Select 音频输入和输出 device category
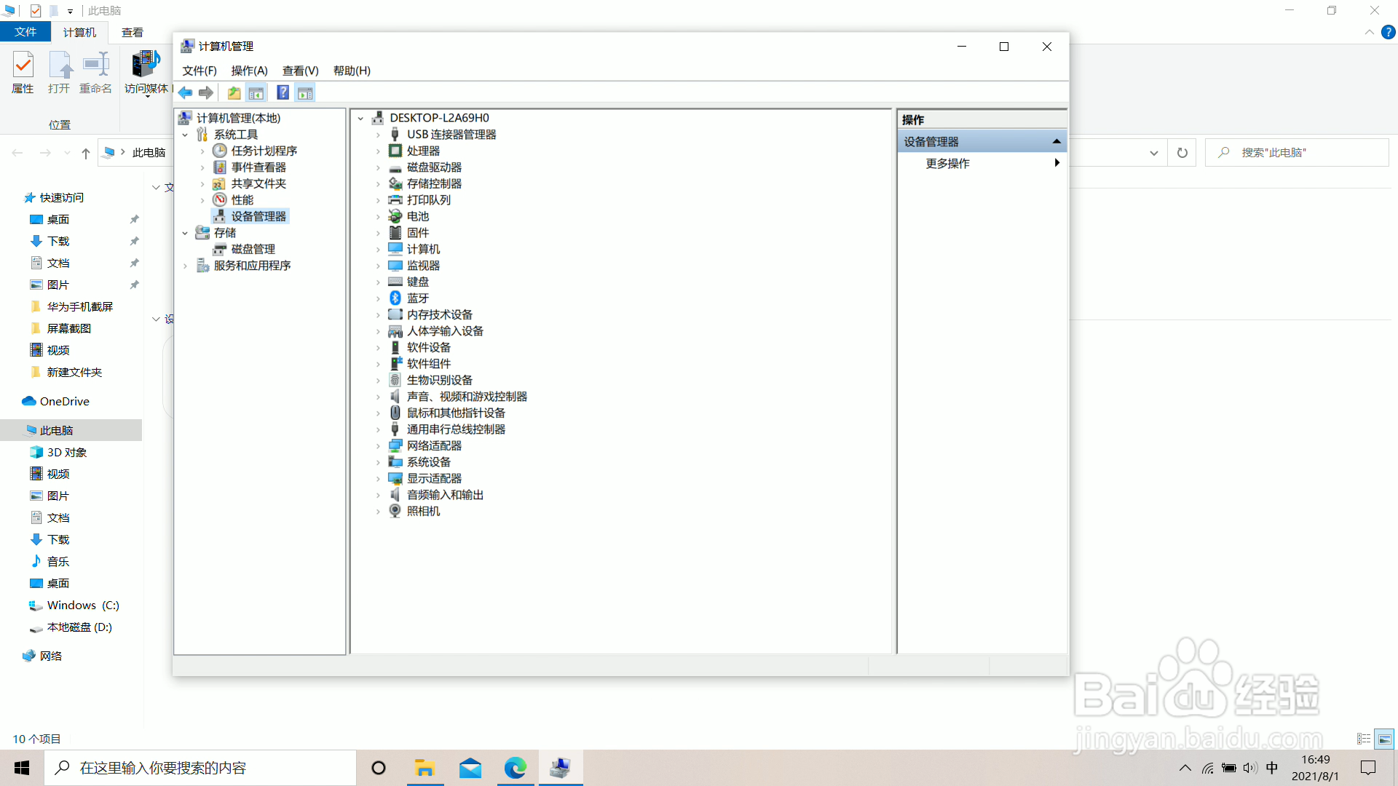Viewport: 1398px width, 786px height. pos(445,495)
